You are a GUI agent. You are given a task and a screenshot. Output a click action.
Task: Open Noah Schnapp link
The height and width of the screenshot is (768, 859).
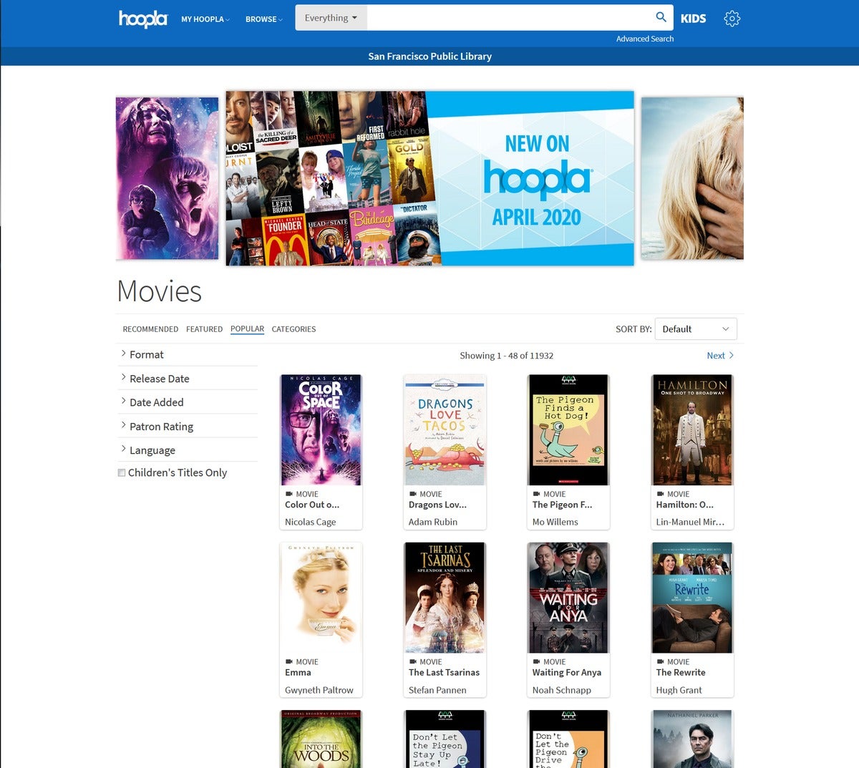561,690
